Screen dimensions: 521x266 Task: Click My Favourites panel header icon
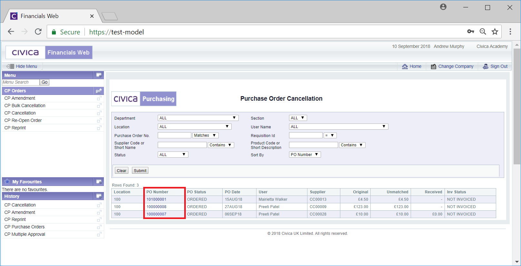99,182
